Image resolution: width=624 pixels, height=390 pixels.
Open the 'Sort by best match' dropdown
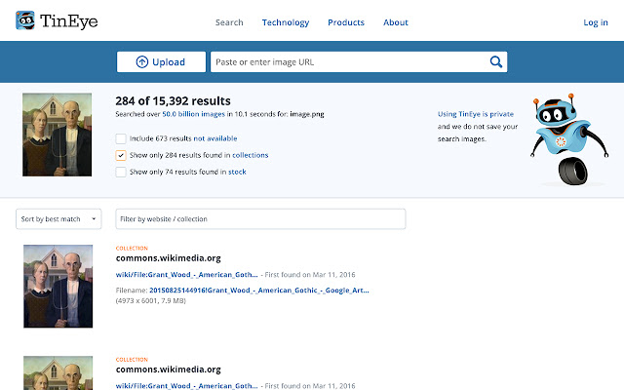click(59, 218)
